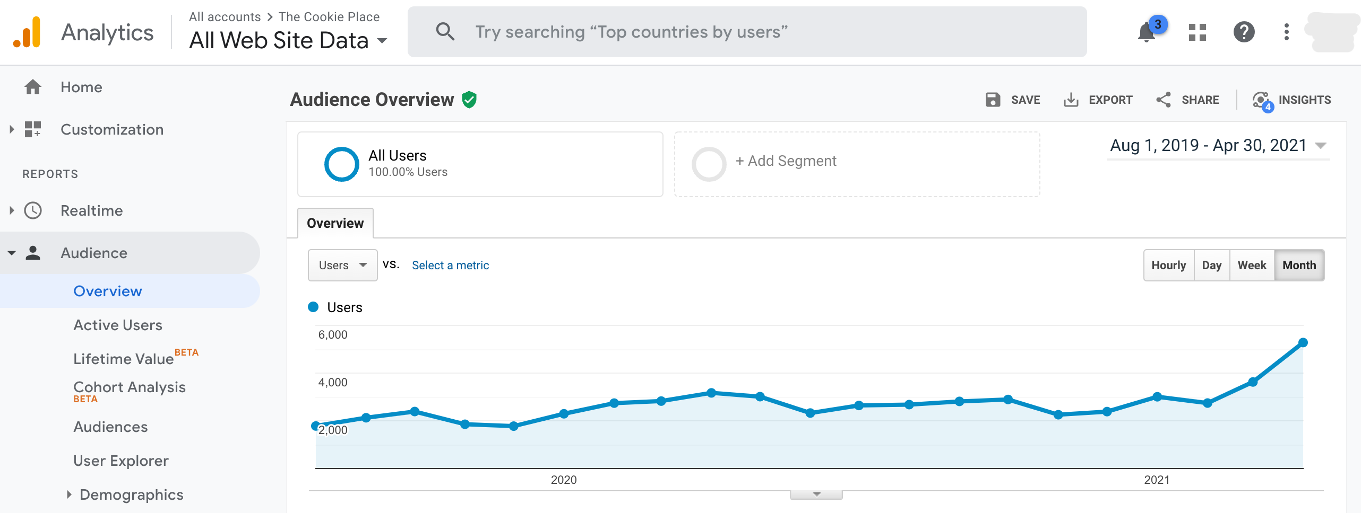
Task: Select the Overview tab
Action: 335,223
